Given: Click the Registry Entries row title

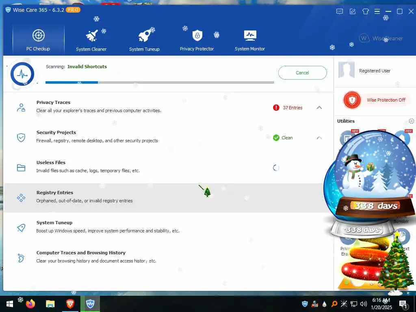Looking at the screenshot, I should [x=55, y=193].
